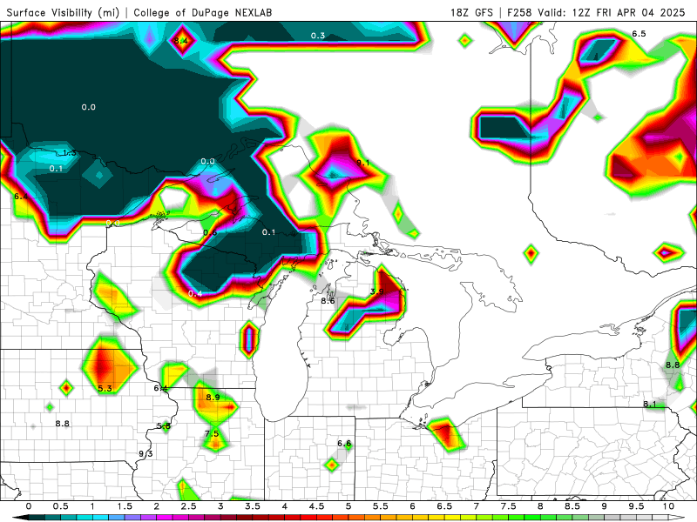697x522 pixels.
Task: Click the '2.5' label on the color scale
Action: [188, 506]
